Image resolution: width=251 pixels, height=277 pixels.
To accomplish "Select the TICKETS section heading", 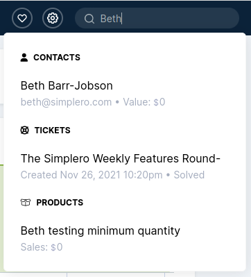I will [x=53, y=131].
